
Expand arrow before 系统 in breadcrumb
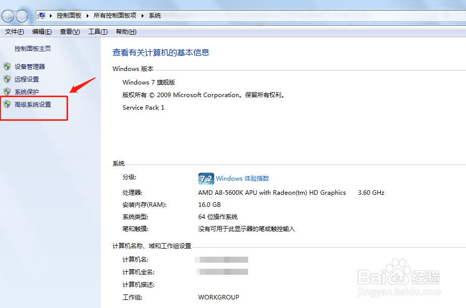(143, 16)
